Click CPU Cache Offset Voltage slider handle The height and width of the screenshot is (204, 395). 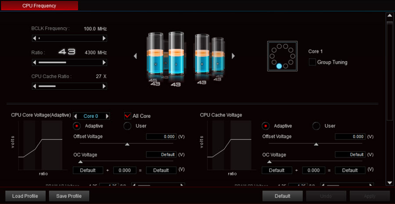point(316,144)
